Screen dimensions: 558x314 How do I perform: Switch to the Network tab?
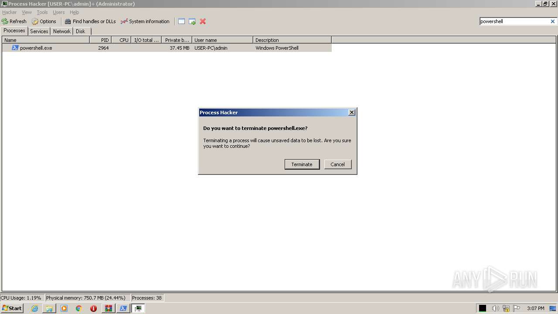pyautogui.click(x=62, y=31)
